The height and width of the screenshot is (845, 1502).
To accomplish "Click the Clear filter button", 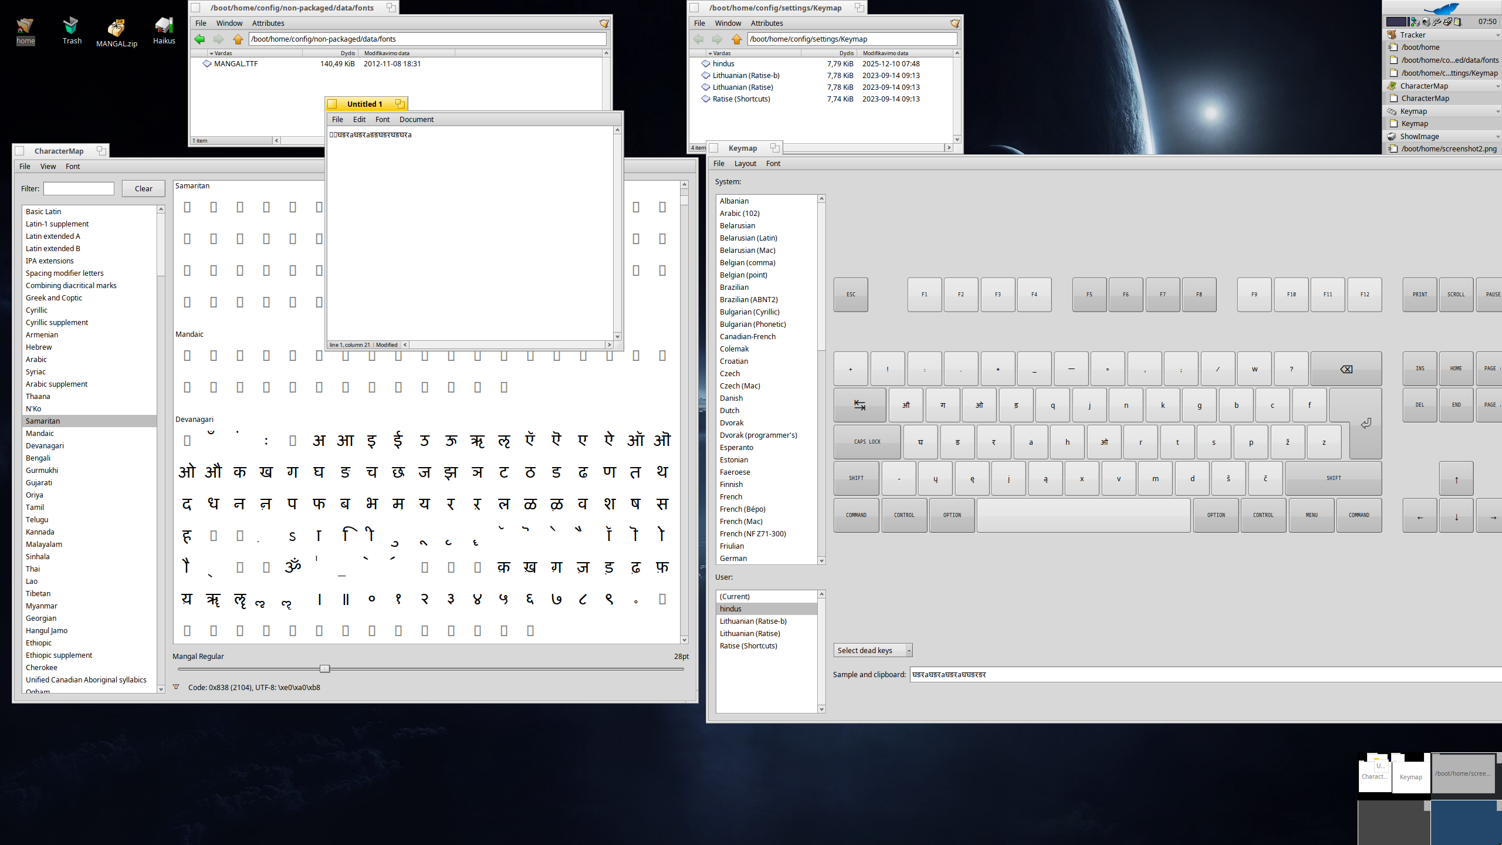I will click(143, 189).
